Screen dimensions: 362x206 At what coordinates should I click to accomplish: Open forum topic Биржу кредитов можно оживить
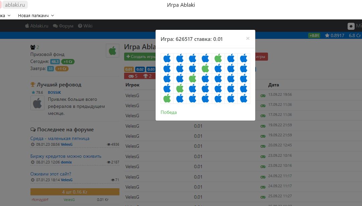[66, 156]
